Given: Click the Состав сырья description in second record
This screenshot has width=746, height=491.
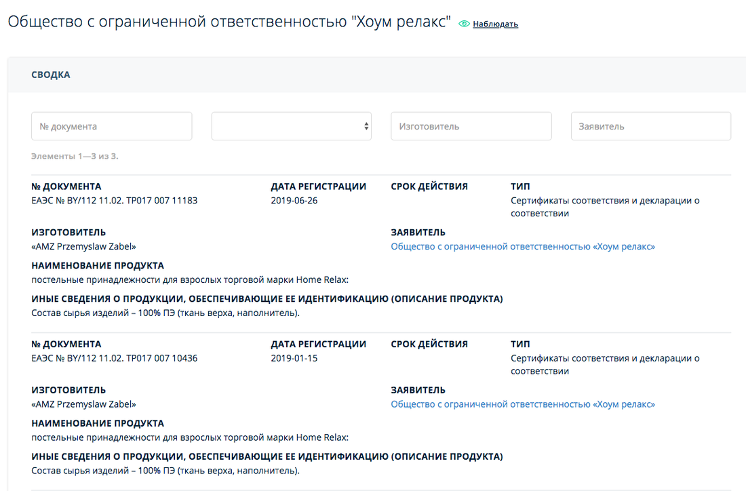Looking at the screenshot, I should click(165, 471).
